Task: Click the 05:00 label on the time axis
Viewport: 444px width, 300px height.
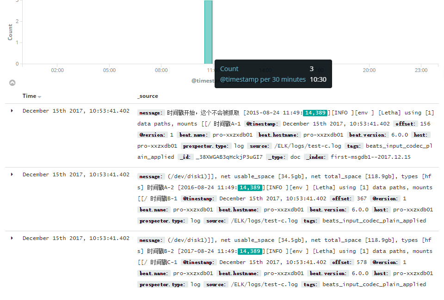Action: coord(109,70)
